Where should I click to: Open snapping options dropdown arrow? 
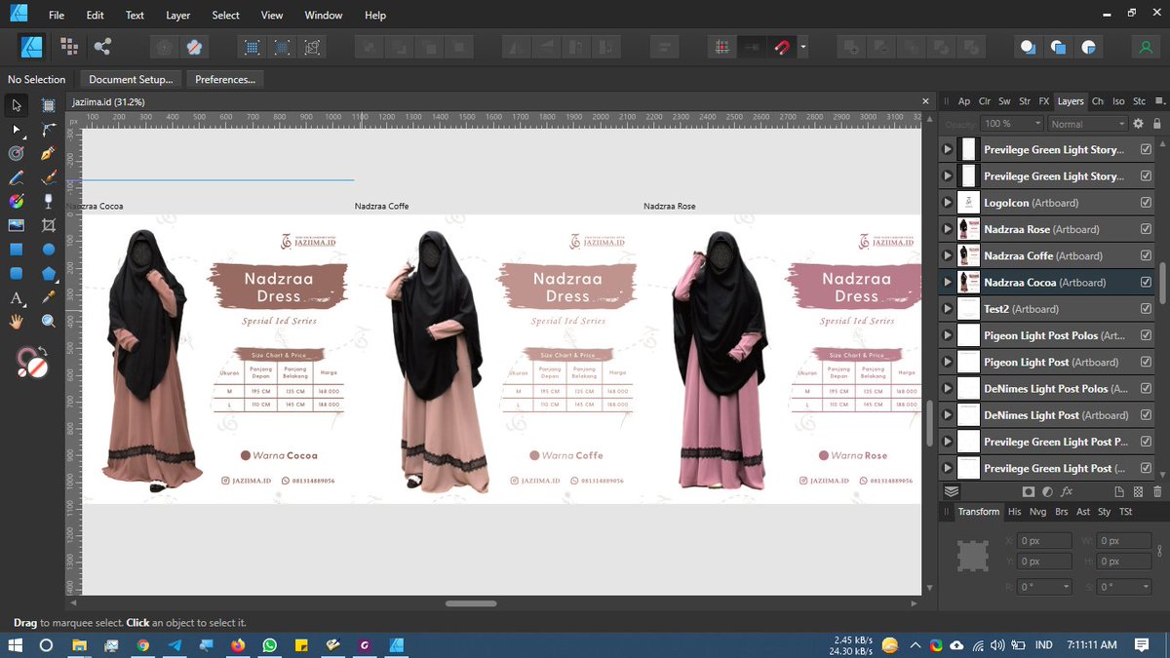[x=802, y=46]
